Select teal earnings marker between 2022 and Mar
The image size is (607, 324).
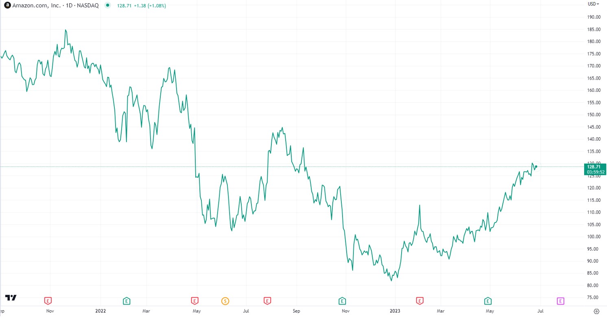[x=127, y=301]
